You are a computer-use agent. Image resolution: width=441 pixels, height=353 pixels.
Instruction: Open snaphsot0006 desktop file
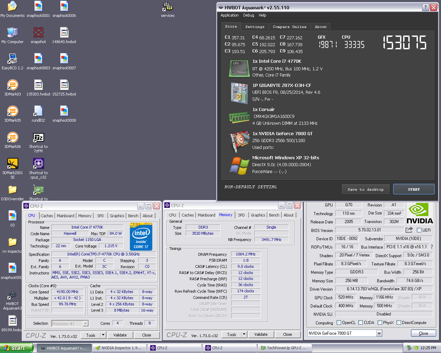(x=64, y=9)
